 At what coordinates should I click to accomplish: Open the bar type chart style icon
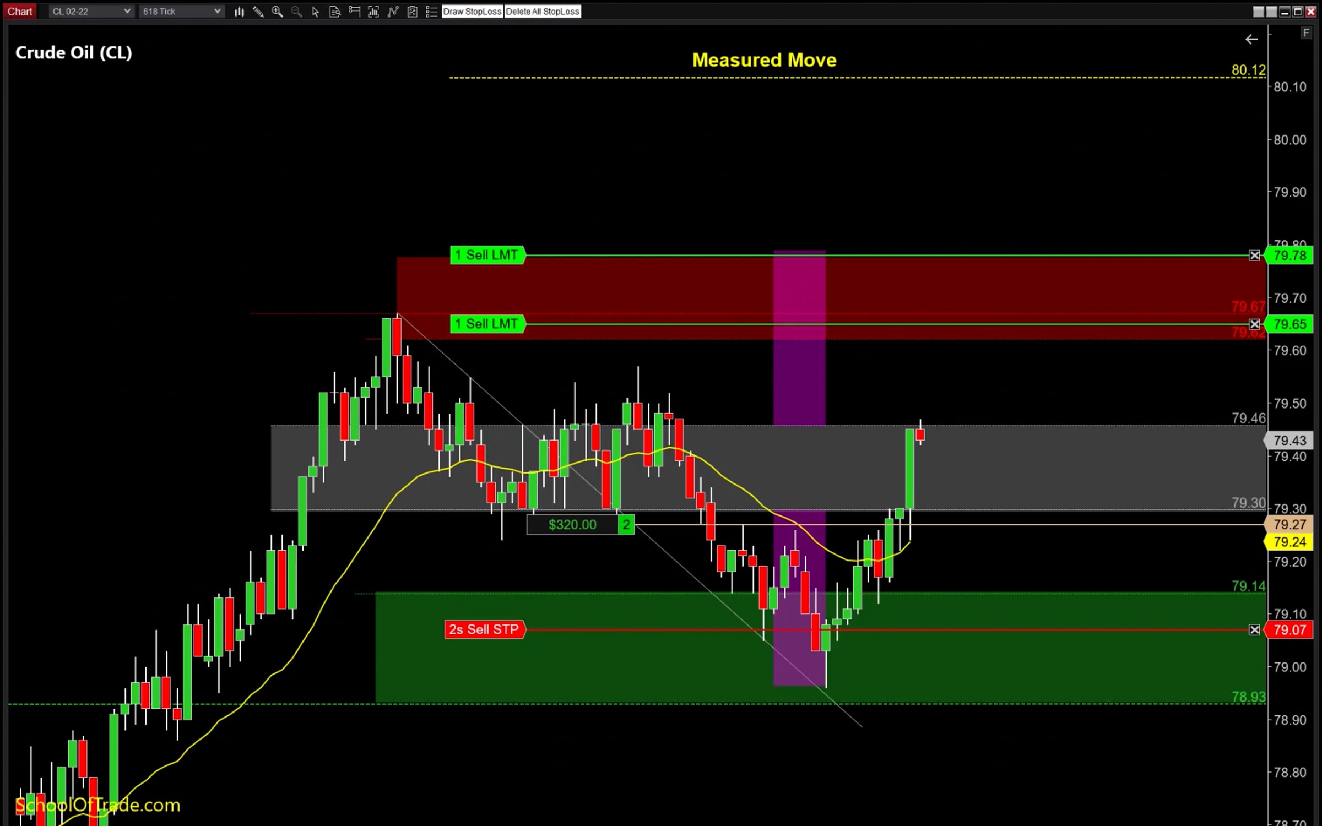pos(239,12)
